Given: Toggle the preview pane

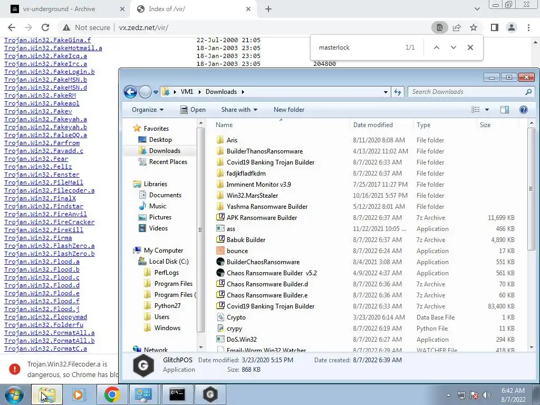Looking at the screenshot, I should (505, 110).
